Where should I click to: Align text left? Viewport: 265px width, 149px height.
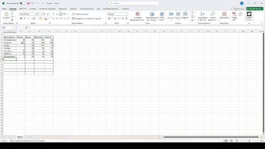coord(53,18)
